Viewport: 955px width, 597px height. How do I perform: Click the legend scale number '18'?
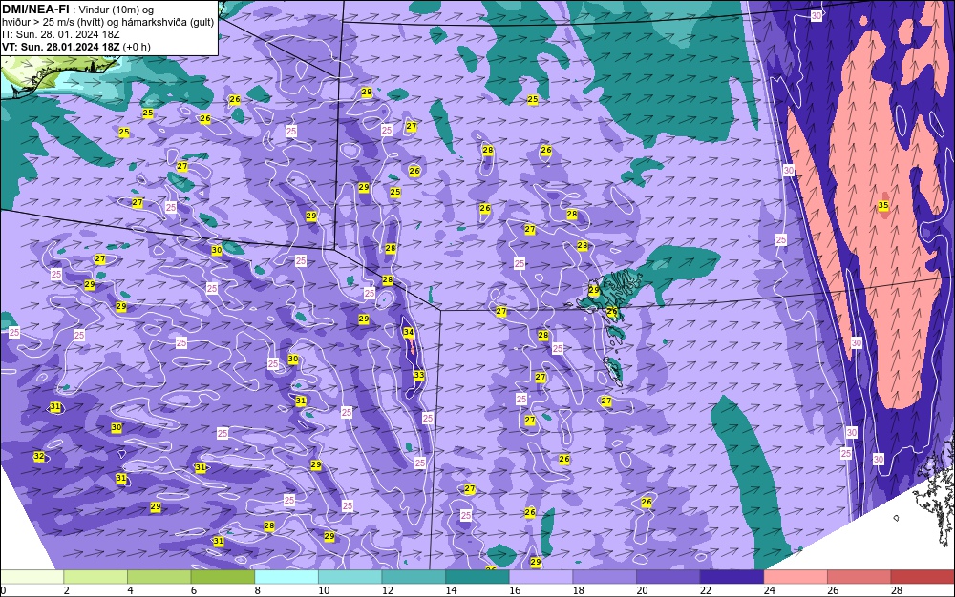click(579, 590)
